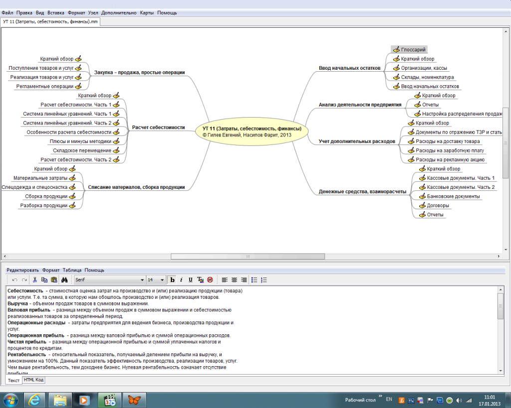Click the cut scissors icon in note toolbar
Screen dimensions: 511x408
35,280
